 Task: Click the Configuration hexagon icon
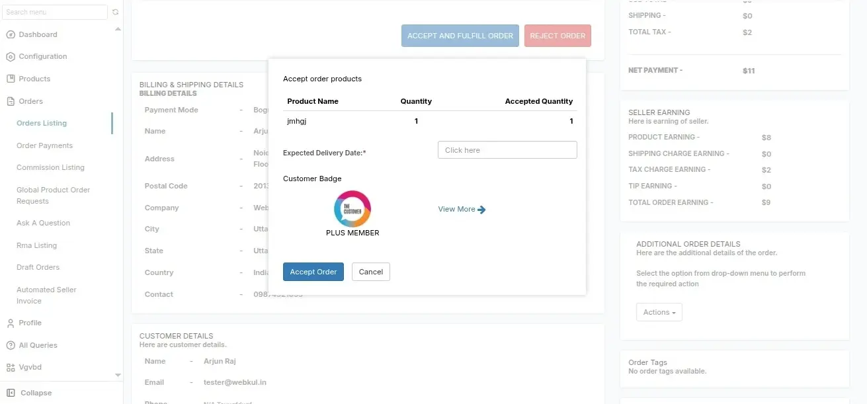pyautogui.click(x=11, y=57)
